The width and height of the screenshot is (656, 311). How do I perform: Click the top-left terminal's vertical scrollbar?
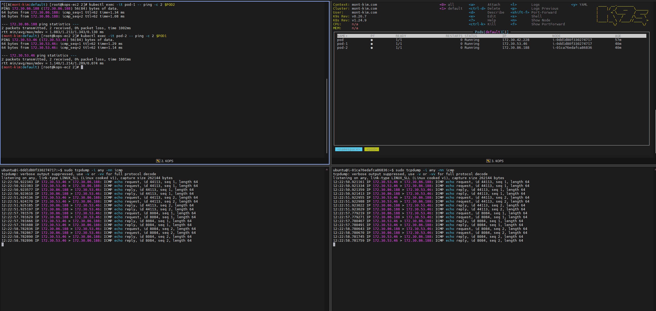(327, 115)
